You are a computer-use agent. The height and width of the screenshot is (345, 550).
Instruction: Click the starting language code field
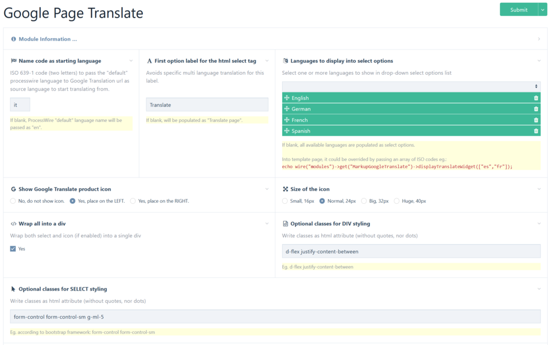[20, 105]
